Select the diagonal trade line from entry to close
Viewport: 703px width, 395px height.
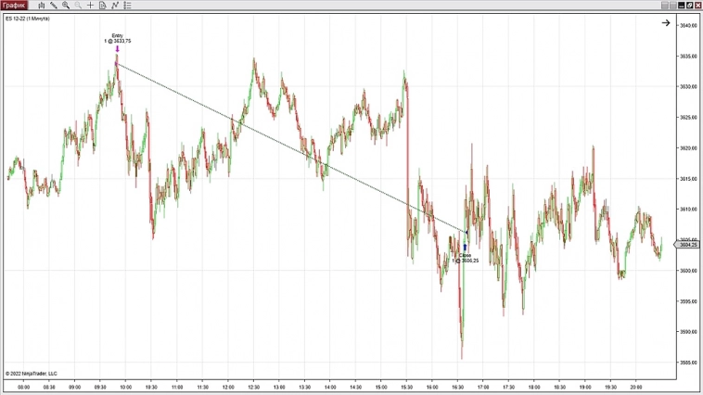coord(291,148)
